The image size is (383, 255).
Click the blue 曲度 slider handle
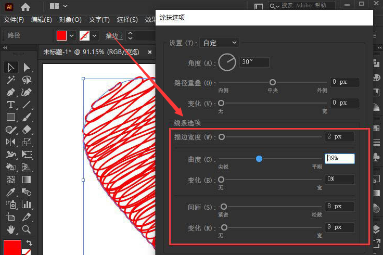coord(259,159)
